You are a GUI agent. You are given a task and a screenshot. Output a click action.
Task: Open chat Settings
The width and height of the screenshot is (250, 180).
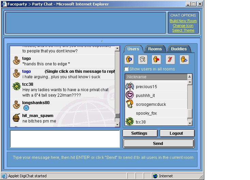140,133
